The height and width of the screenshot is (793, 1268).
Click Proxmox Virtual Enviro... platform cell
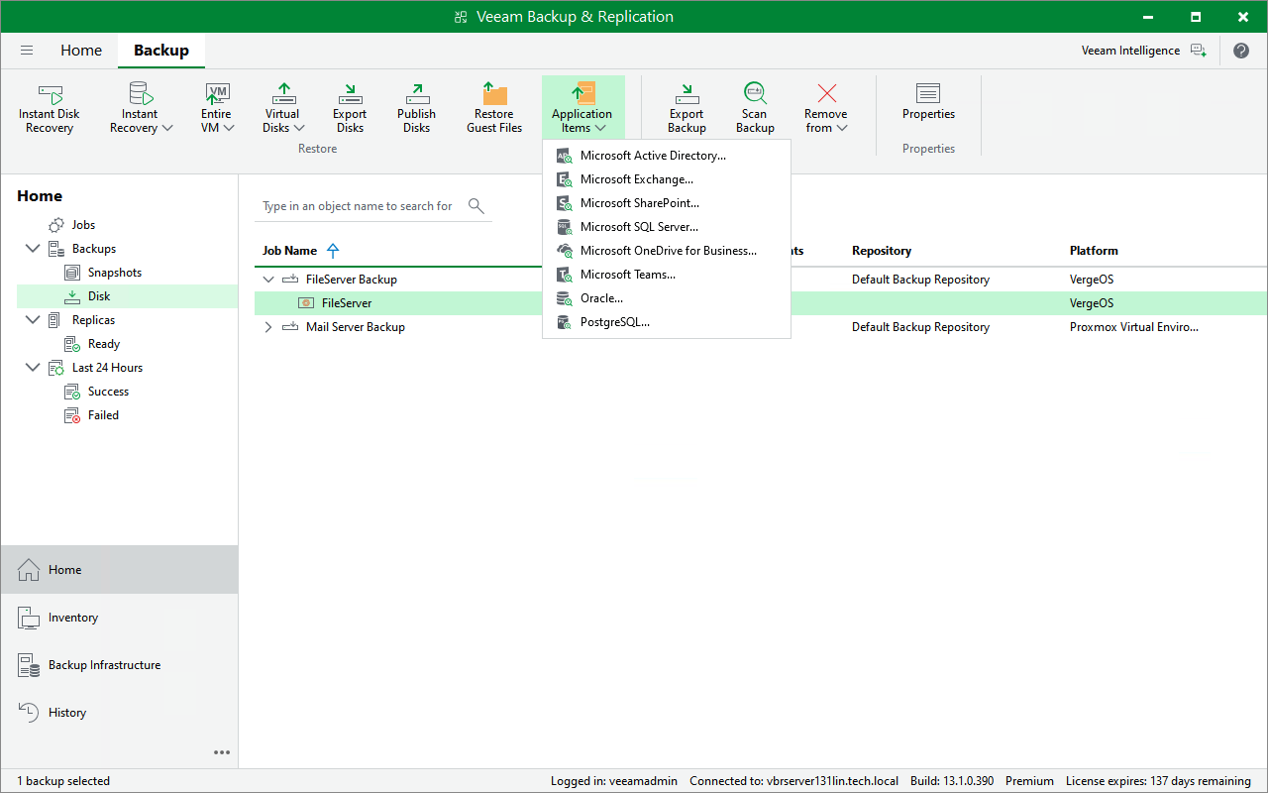pyautogui.click(x=1134, y=327)
